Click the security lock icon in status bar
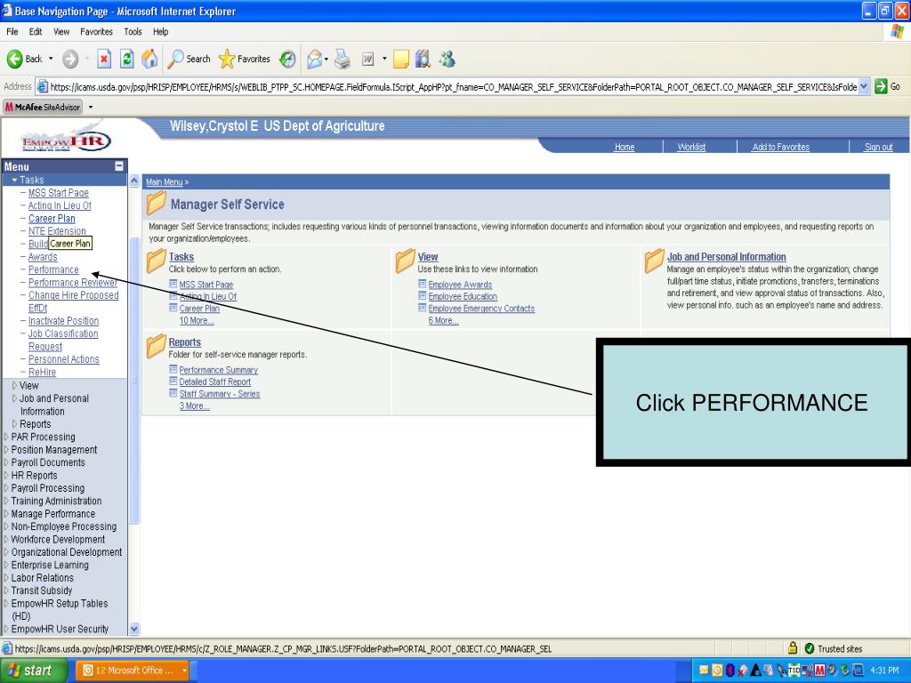Image resolution: width=911 pixels, height=683 pixels. 793,647
